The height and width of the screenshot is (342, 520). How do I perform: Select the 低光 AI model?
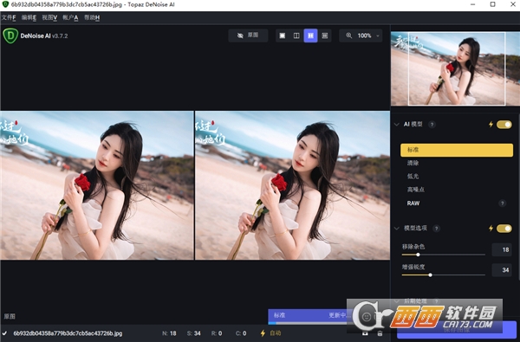(457, 177)
